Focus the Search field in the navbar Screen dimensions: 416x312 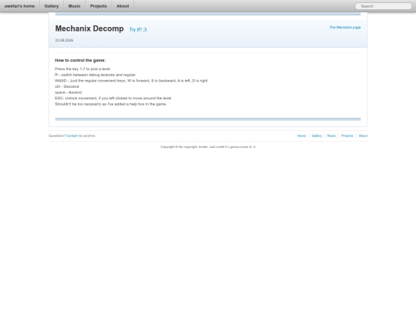click(x=383, y=6)
